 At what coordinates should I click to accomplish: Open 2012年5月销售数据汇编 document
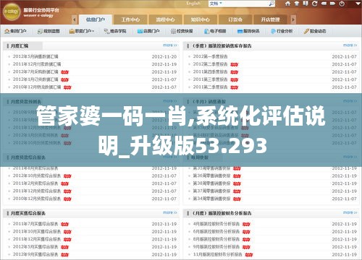35,56
